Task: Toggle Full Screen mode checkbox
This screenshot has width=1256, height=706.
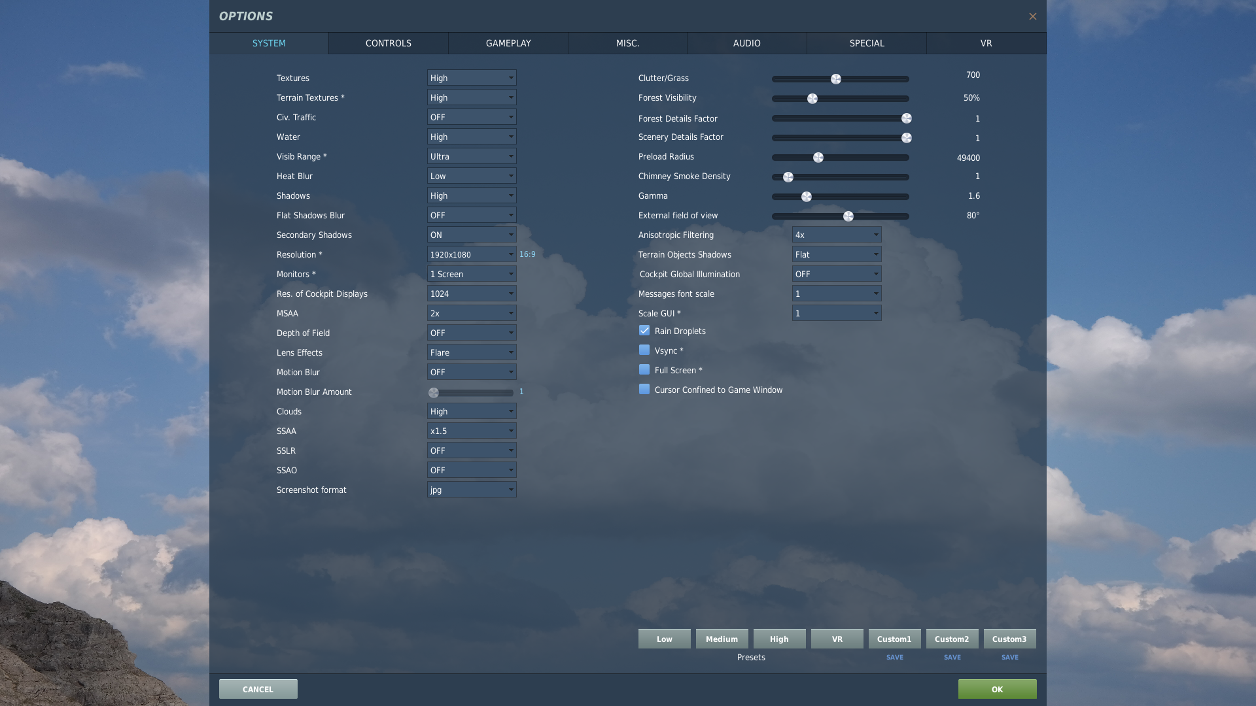Action: tap(644, 371)
